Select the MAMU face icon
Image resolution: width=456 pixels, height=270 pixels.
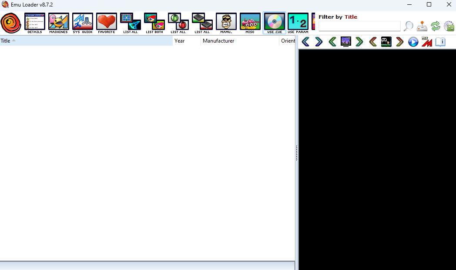coord(226,22)
